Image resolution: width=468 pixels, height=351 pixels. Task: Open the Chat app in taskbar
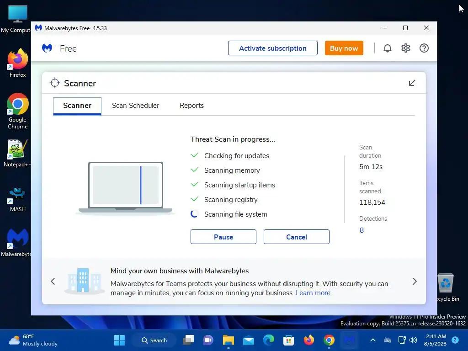tap(208, 340)
